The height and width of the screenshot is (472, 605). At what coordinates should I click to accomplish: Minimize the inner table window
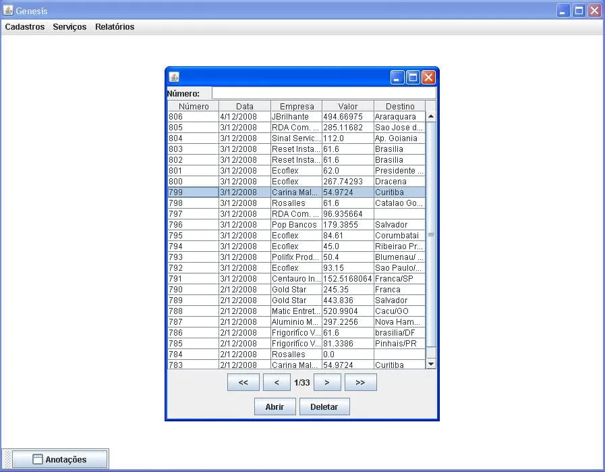pos(397,77)
